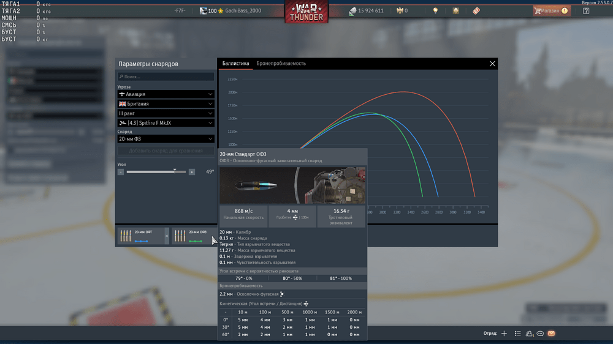Select the Баллистика tab

pos(235,64)
